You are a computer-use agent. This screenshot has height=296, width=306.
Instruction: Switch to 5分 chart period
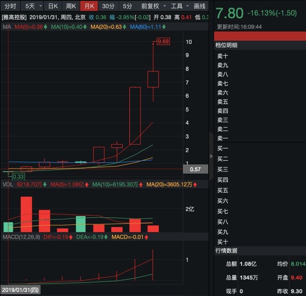pos(128,6)
